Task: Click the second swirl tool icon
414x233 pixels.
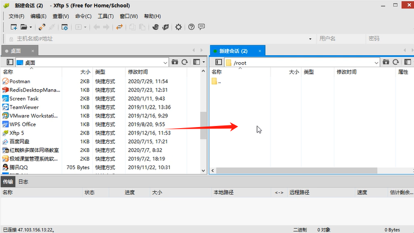Action: [166, 27]
